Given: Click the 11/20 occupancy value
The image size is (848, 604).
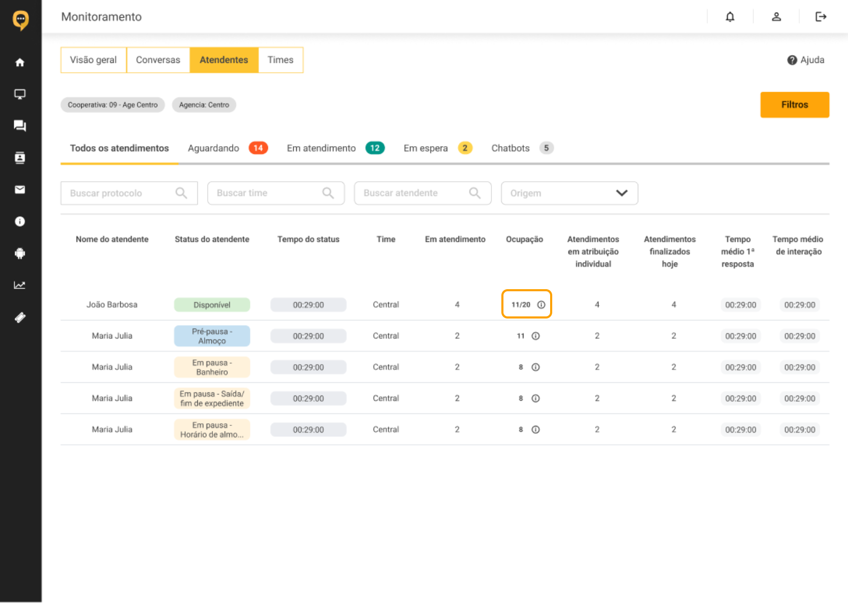Looking at the screenshot, I should click(521, 305).
